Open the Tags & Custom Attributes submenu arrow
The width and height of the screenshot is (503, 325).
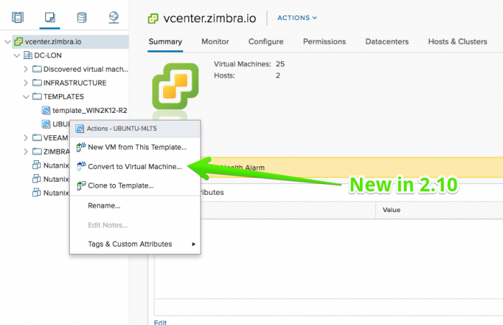tap(193, 244)
